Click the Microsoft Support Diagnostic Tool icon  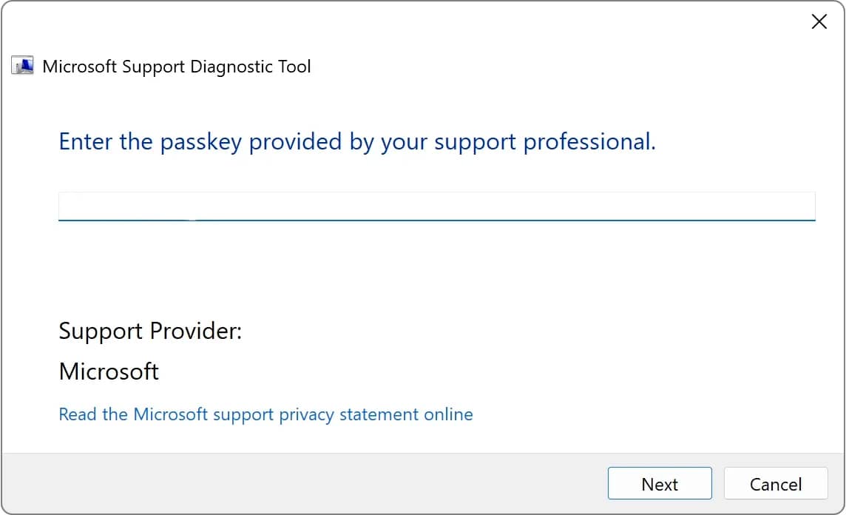point(22,66)
